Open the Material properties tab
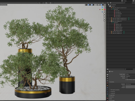 point(107,98)
